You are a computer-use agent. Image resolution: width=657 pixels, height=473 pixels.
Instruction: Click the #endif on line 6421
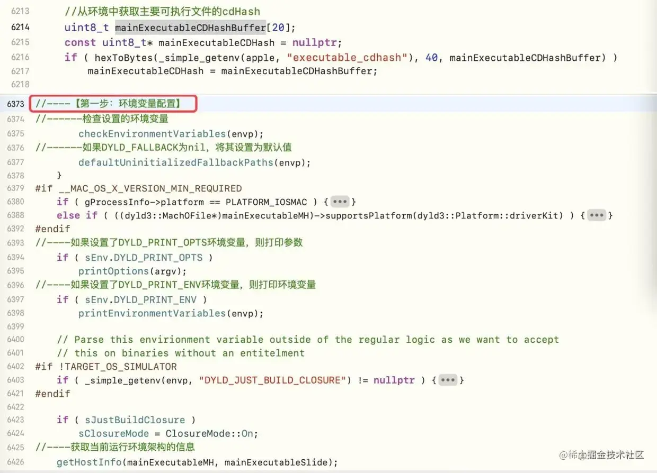pyautogui.click(x=52, y=394)
